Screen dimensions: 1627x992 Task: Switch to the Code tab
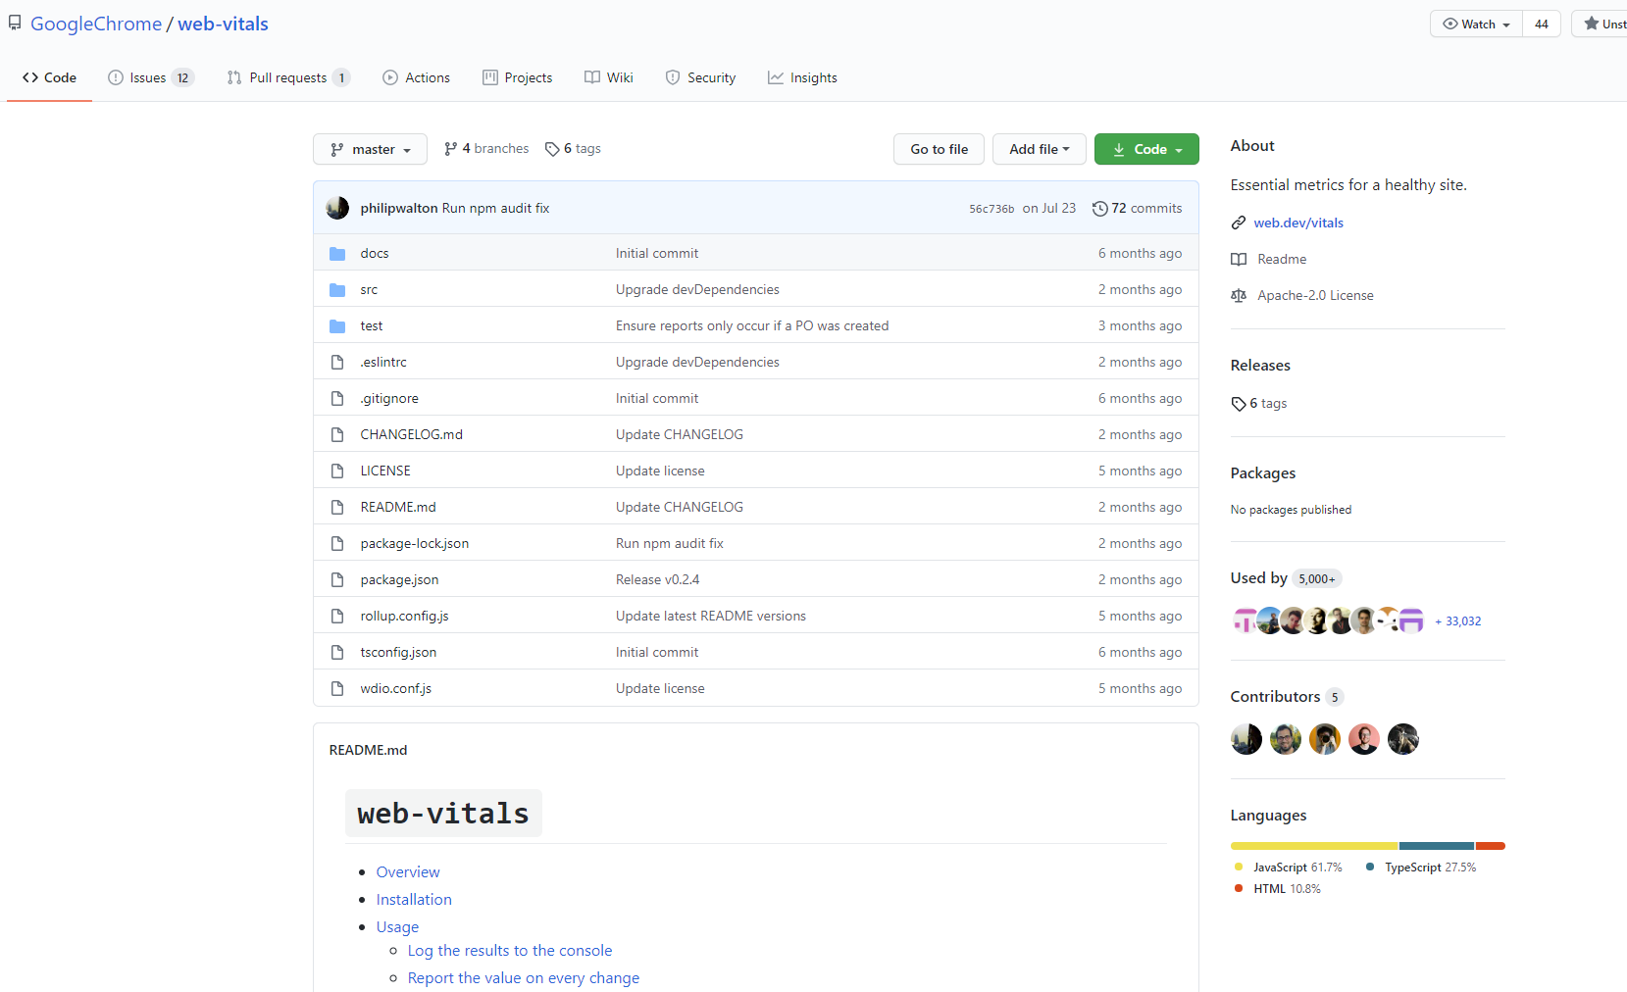(49, 77)
